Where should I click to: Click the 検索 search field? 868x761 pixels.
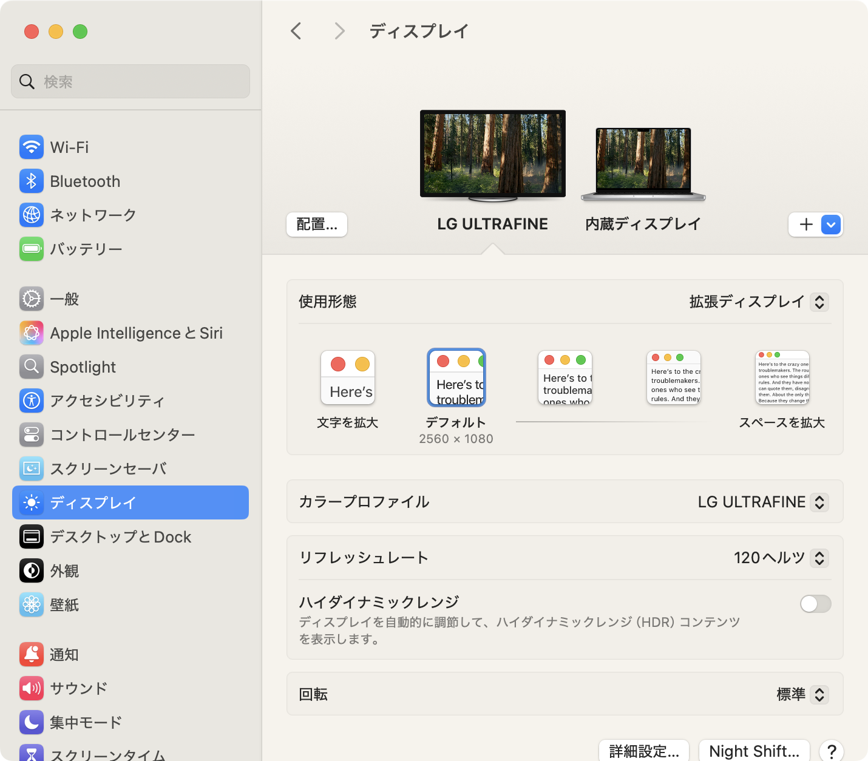click(x=131, y=81)
